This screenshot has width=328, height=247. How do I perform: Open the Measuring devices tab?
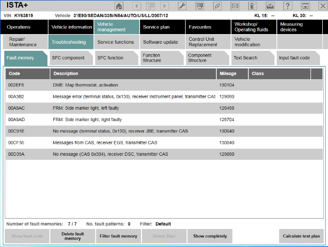[300, 27]
